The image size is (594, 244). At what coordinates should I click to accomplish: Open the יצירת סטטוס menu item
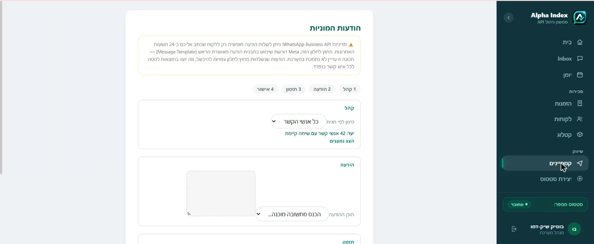[545, 179]
